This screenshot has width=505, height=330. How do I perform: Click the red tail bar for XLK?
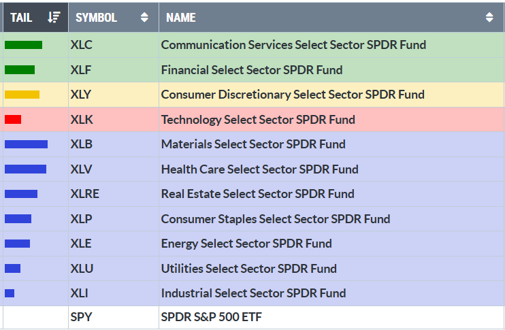tap(13, 120)
